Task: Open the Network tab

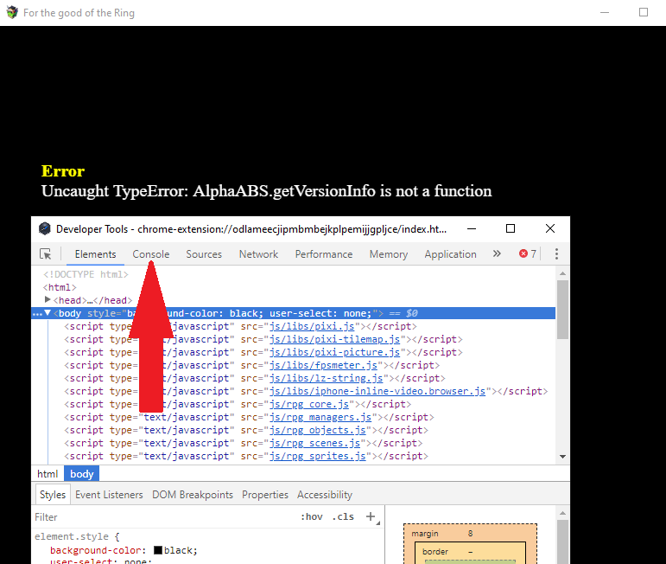Action: 258,254
